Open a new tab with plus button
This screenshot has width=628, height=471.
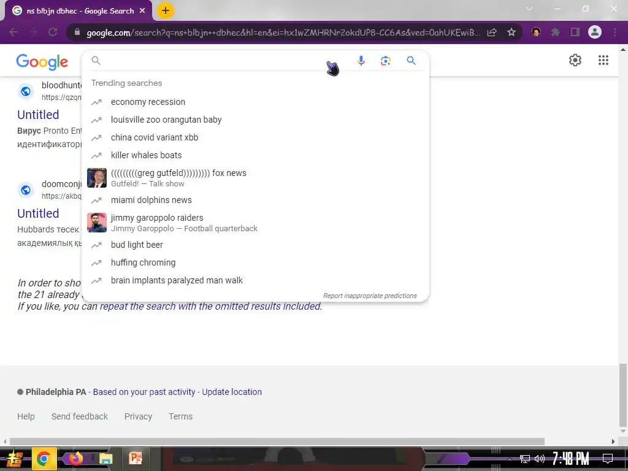[166, 11]
